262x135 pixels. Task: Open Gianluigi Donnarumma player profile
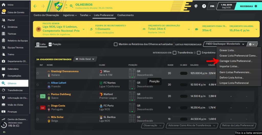[64, 71]
